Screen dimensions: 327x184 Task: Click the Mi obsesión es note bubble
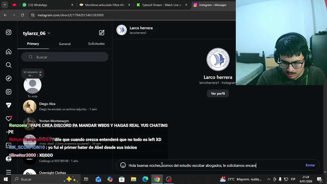pyautogui.click(x=32, y=74)
